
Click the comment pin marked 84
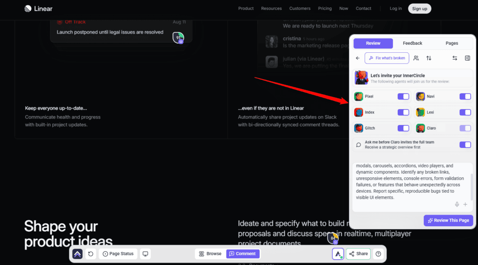[x=332, y=238]
